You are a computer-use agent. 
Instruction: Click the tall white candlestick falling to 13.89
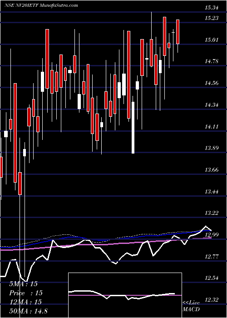click(133, 128)
